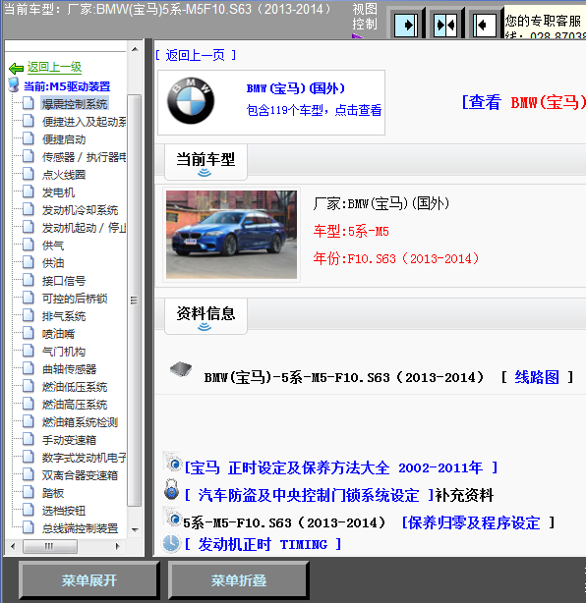586x603 pixels.
Task: Open the BMW(宝马)(国外) brand link
Action: (295, 88)
